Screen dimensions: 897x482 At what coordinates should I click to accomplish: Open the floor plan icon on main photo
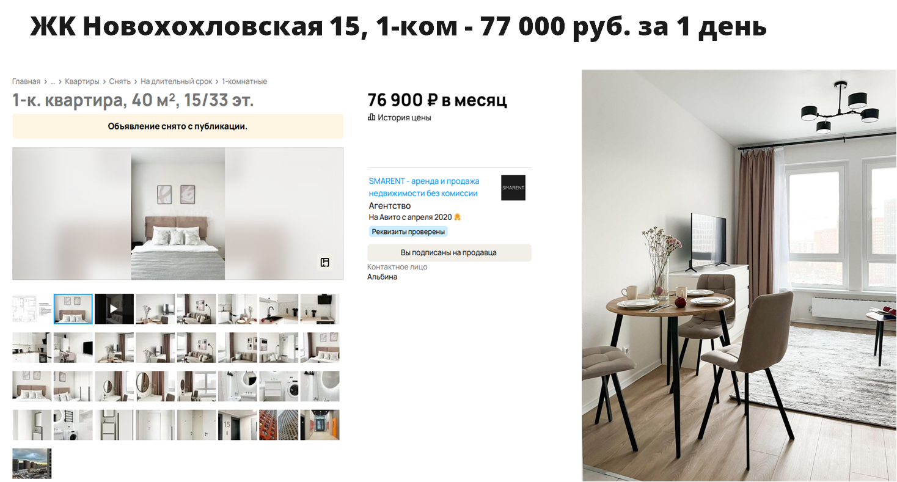coord(325,263)
